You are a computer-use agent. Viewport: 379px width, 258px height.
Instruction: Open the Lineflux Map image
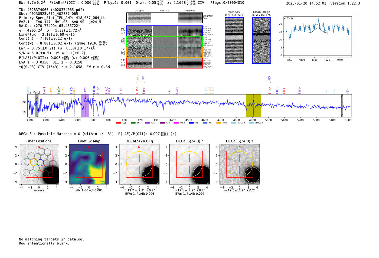89,164
